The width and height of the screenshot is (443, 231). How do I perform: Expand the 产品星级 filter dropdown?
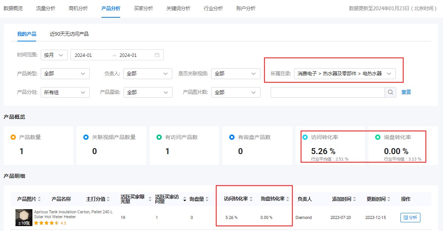click(x=148, y=92)
